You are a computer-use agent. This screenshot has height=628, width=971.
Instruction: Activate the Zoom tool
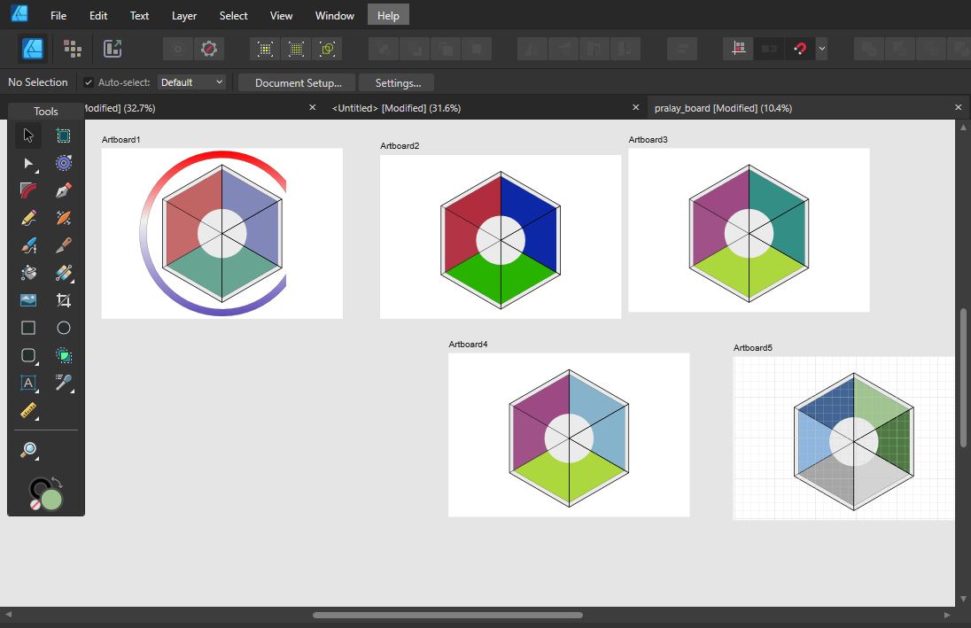28,451
